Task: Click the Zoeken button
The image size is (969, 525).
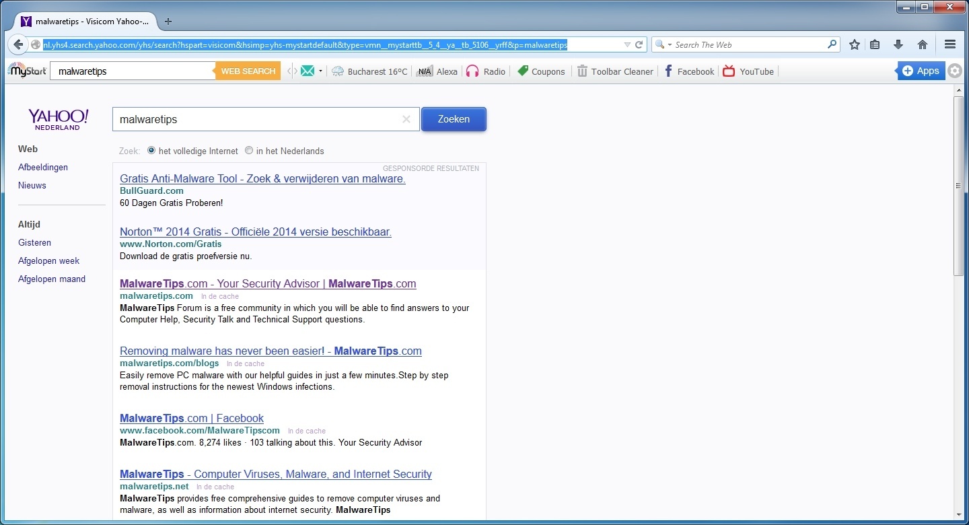Action: point(454,119)
